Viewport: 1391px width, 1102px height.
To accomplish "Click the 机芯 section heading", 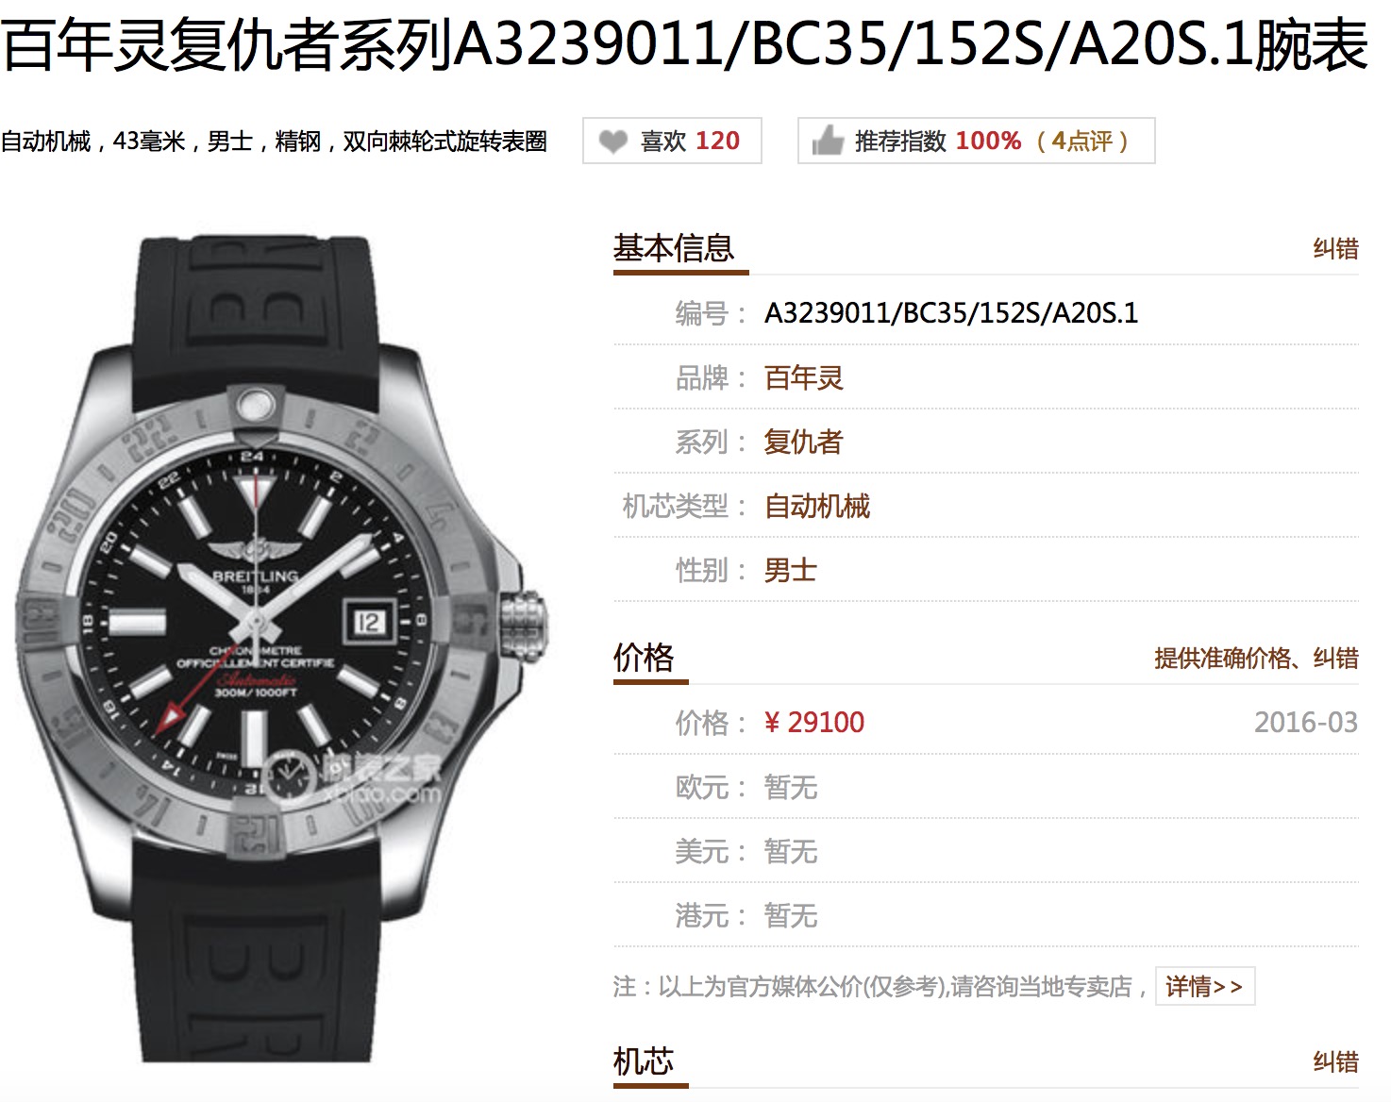I will (644, 1061).
